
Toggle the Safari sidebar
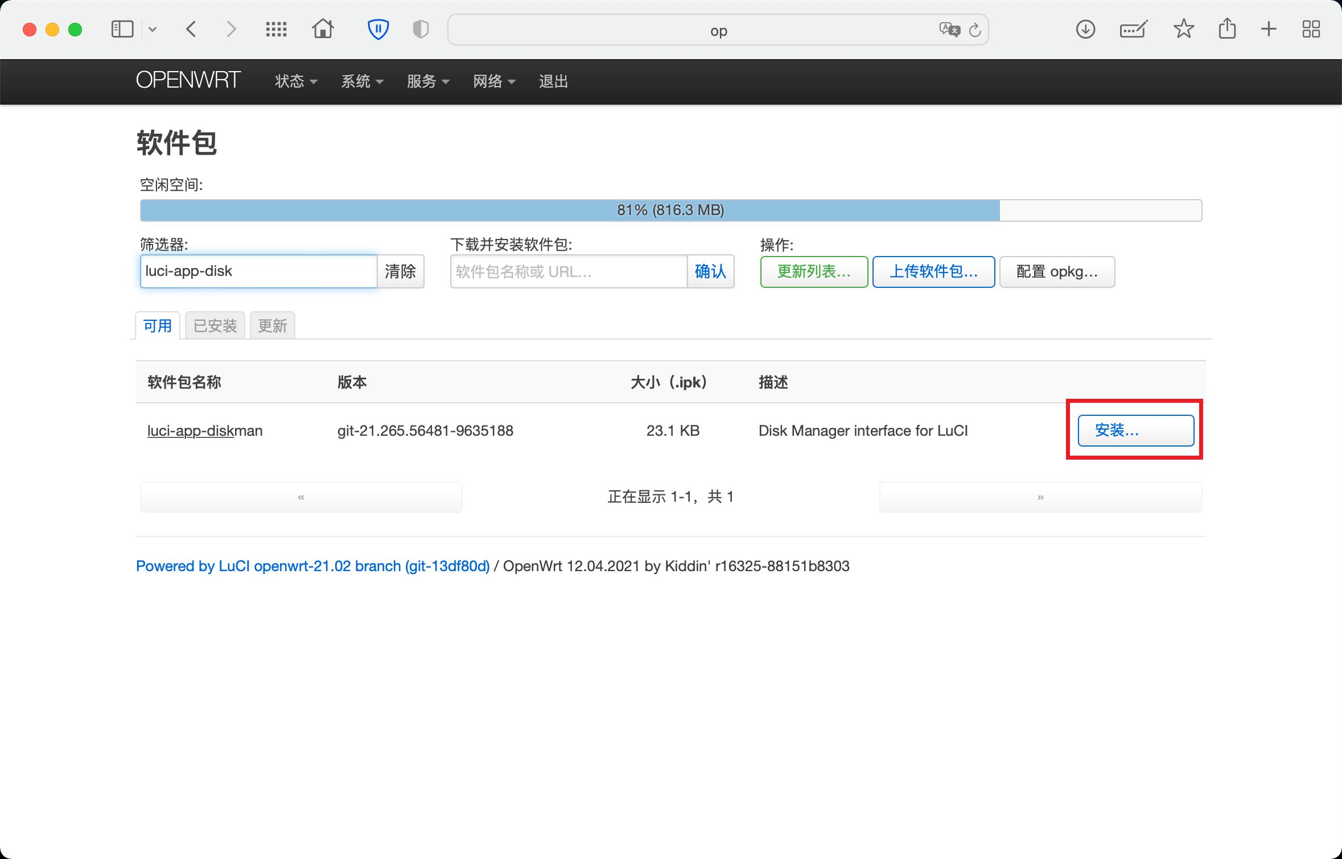[x=122, y=29]
